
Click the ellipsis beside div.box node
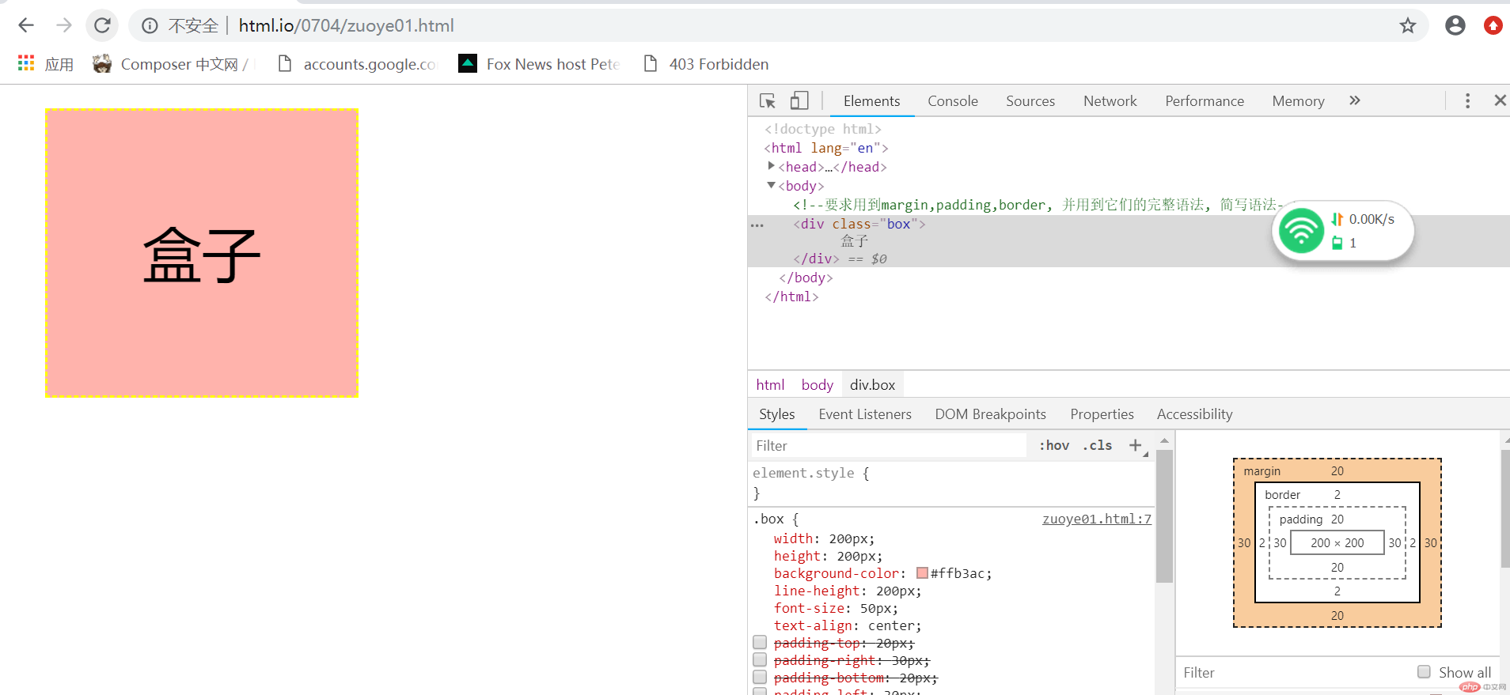[757, 225]
